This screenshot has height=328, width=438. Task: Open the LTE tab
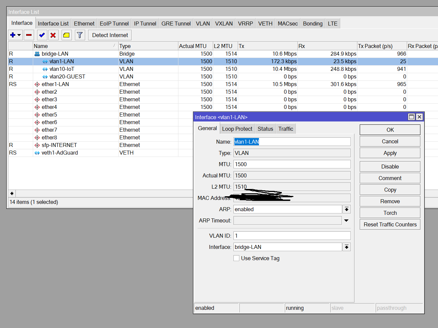pyautogui.click(x=333, y=23)
